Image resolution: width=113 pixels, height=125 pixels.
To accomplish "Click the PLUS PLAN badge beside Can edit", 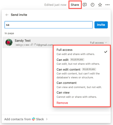I will click(x=77, y=60).
